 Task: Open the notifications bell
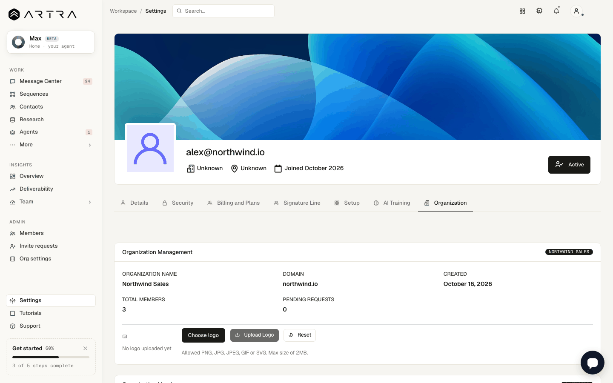pos(556,11)
